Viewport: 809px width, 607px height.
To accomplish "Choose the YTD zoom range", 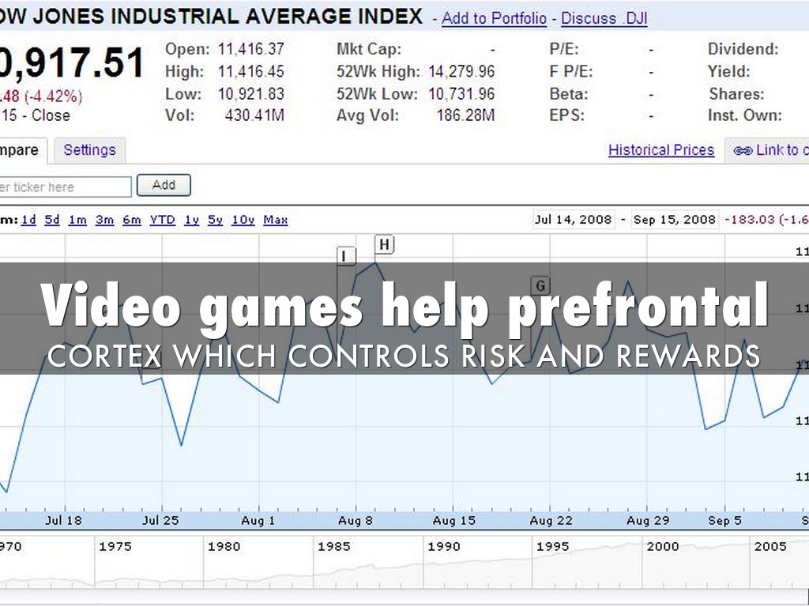I will coord(162,220).
